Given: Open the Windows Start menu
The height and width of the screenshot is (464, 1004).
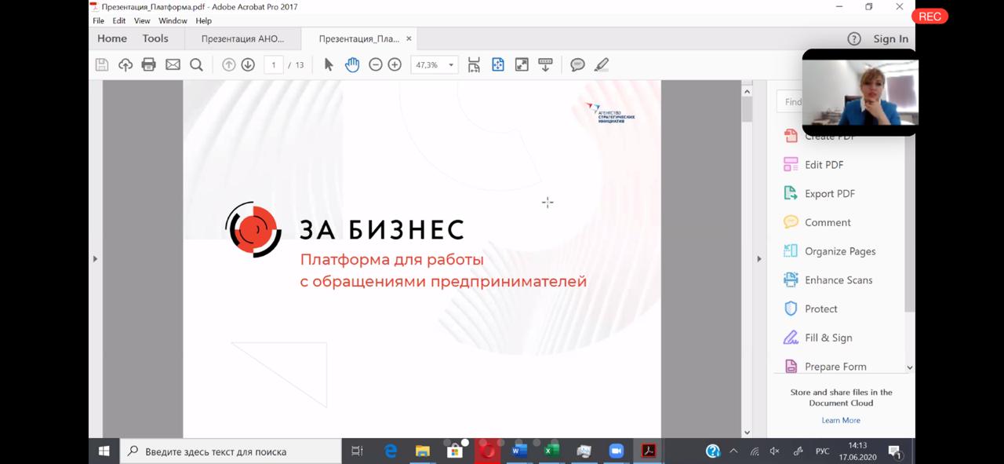Looking at the screenshot, I should [x=104, y=451].
